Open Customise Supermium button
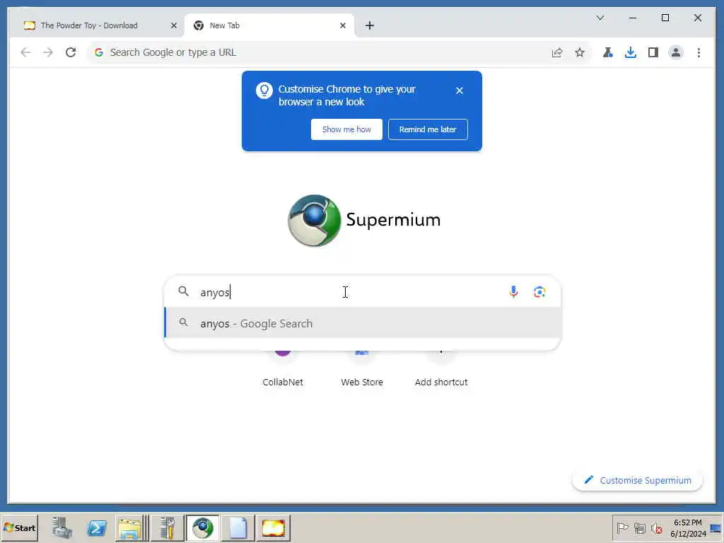This screenshot has height=543, width=724. (x=637, y=480)
